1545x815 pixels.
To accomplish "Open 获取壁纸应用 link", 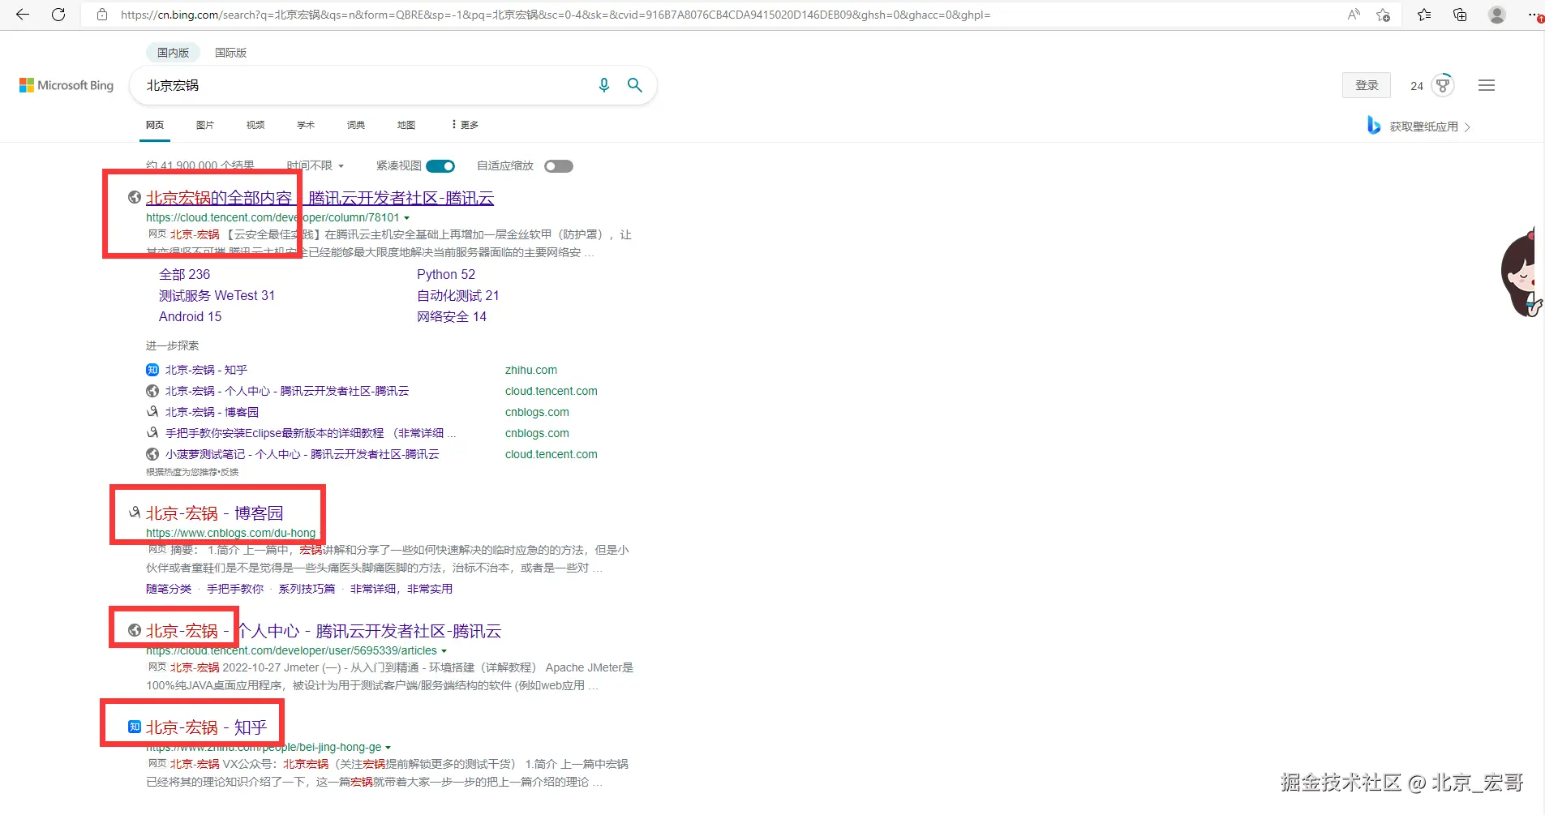I will 1429,127.
